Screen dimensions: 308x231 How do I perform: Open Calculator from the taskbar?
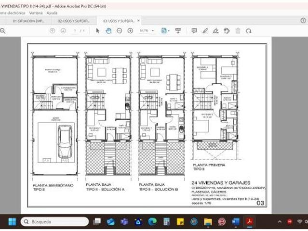click(166, 222)
